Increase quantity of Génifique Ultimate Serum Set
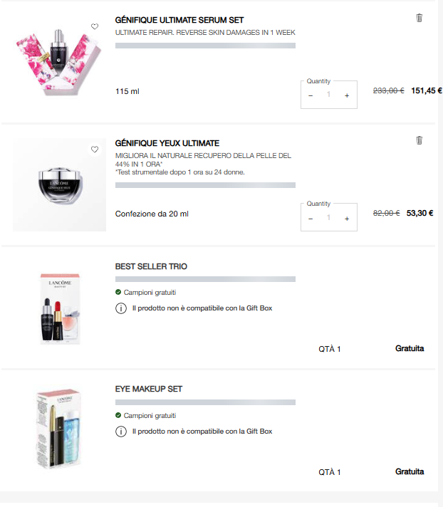This screenshot has width=443, height=507. tap(347, 95)
